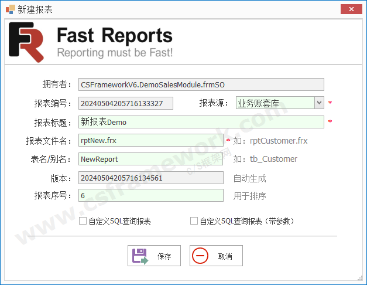This screenshot has height=285, width=367.
Task: Close the 新建报表 dialog
Action: coord(351,9)
